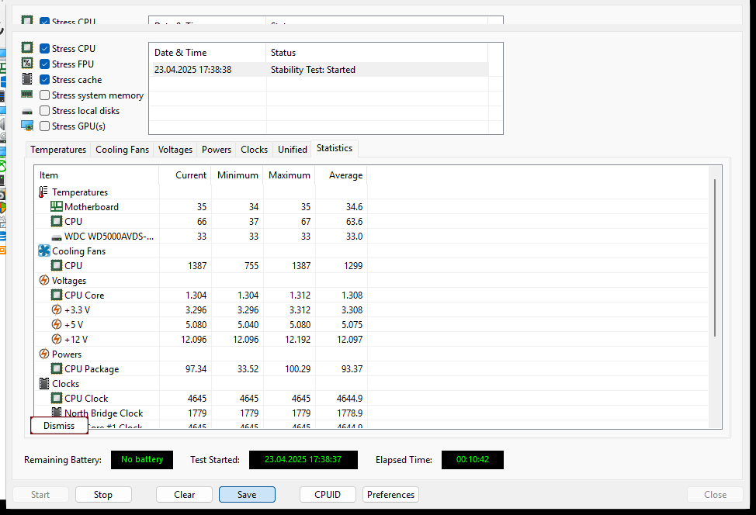Click CPU fan average value 1299

click(x=353, y=266)
